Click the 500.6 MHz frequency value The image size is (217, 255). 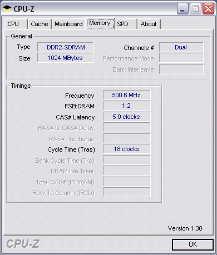127,95
